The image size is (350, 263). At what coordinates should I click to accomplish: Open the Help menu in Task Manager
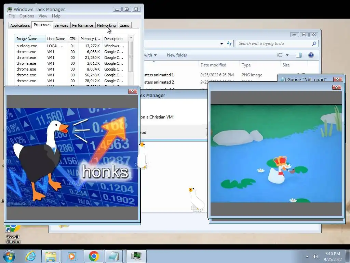pyautogui.click(x=56, y=16)
